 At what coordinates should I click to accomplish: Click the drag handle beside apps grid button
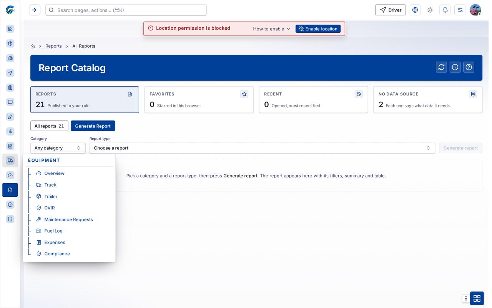tap(466, 298)
